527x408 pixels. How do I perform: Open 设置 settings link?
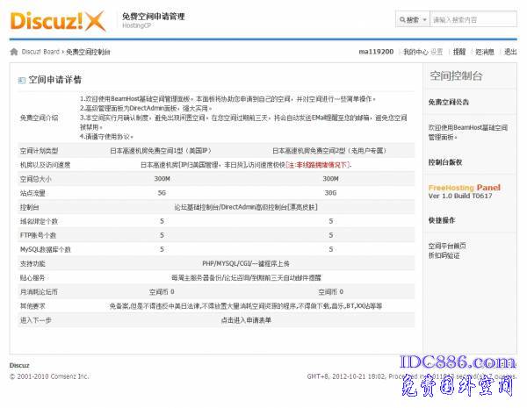(x=437, y=52)
